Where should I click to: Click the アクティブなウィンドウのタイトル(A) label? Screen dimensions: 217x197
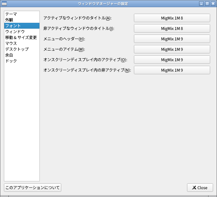(x=77, y=18)
